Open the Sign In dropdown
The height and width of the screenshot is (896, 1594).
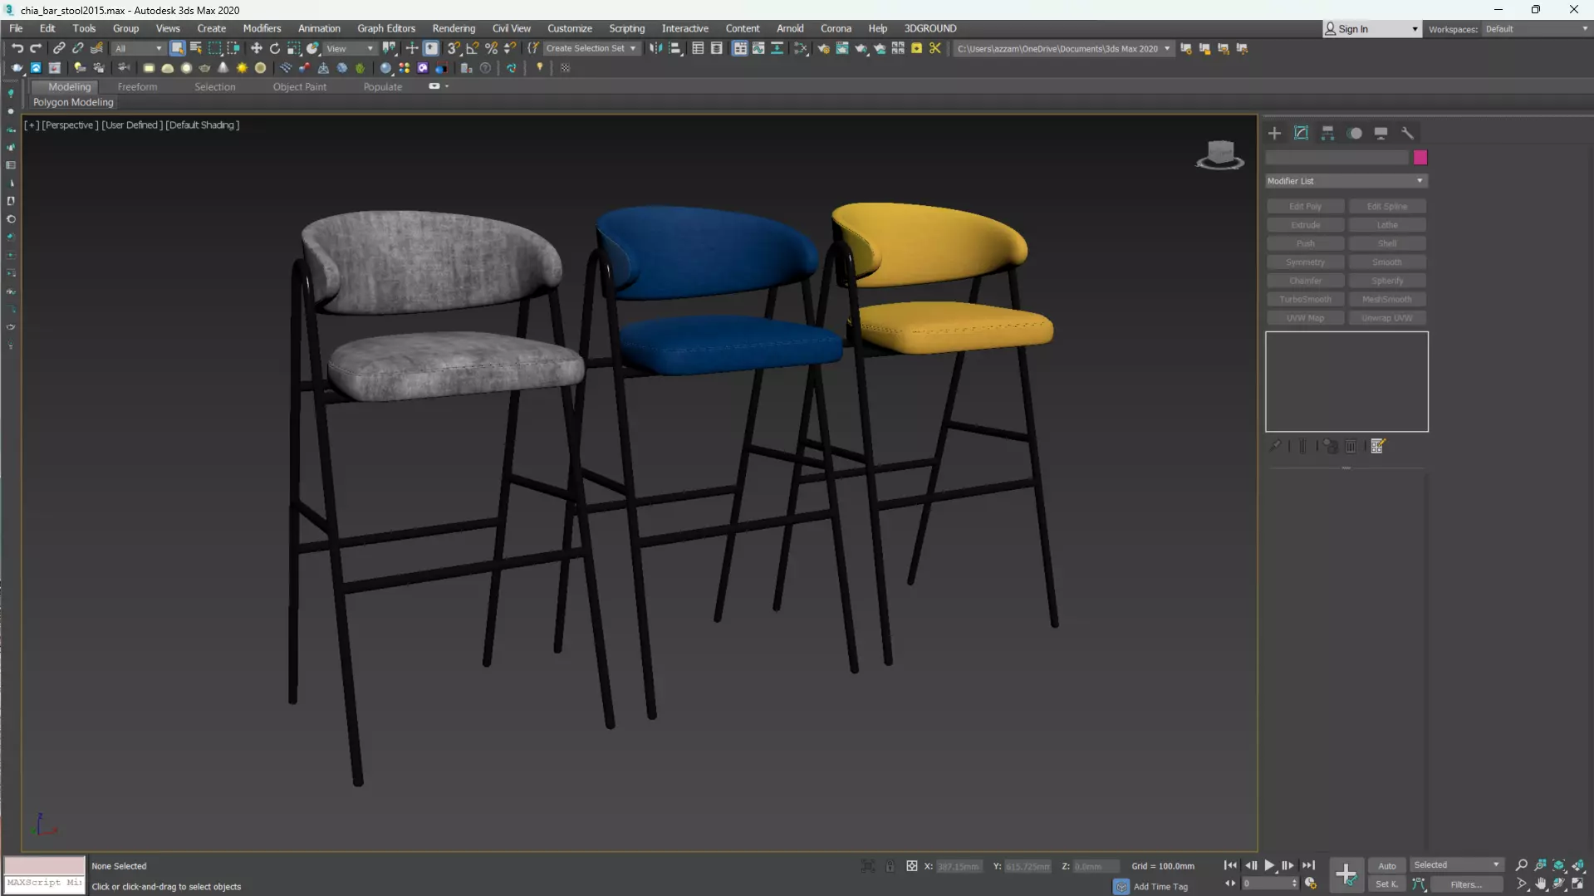(x=1371, y=29)
